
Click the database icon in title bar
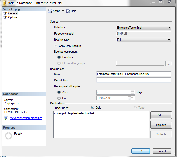[x=4, y=2]
